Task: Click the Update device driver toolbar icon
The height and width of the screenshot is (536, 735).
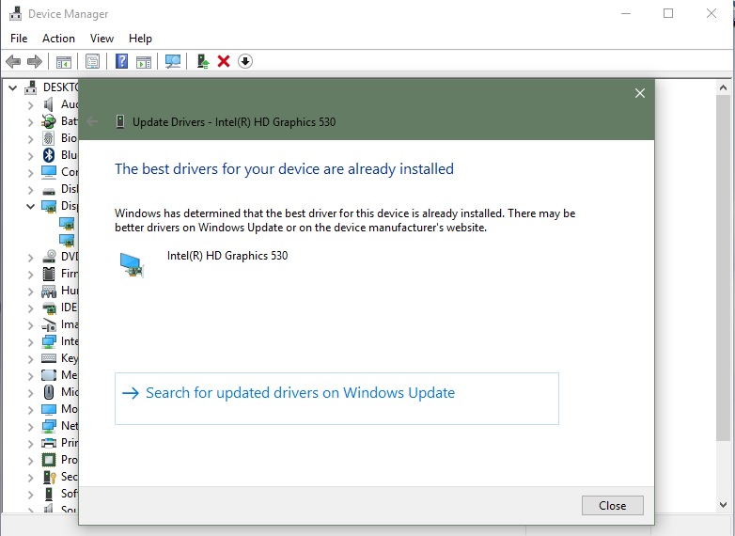Action: click(202, 61)
